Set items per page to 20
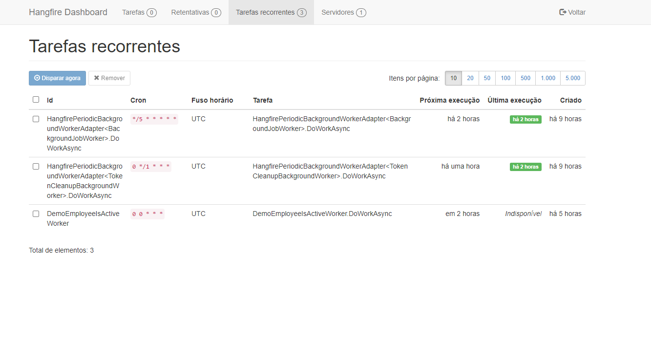The height and width of the screenshot is (345, 651). point(470,78)
